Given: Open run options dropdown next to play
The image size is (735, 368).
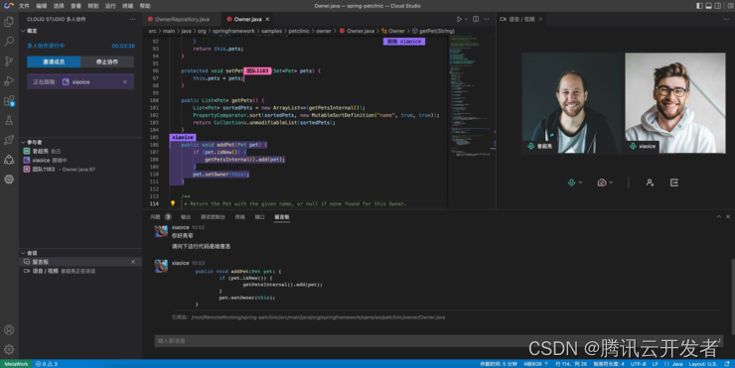Looking at the screenshot, I should (x=466, y=19).
